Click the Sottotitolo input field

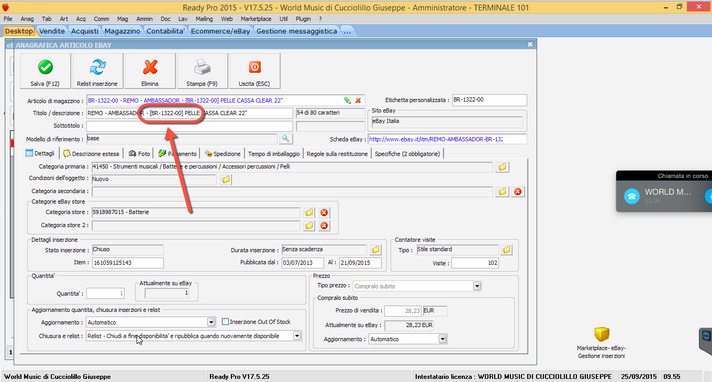[190, 126]
